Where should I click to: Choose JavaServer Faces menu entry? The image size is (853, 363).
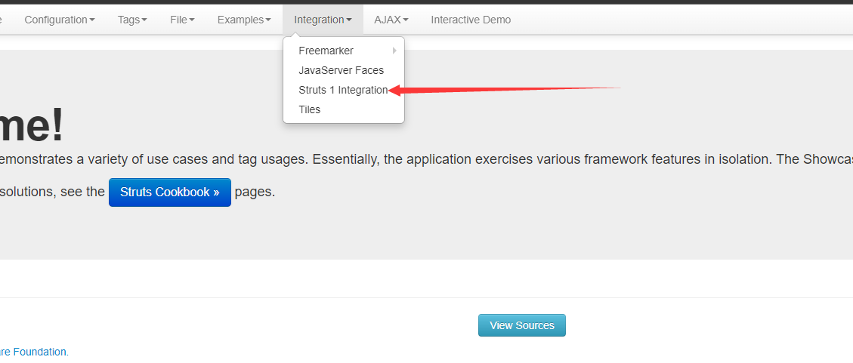342,70
